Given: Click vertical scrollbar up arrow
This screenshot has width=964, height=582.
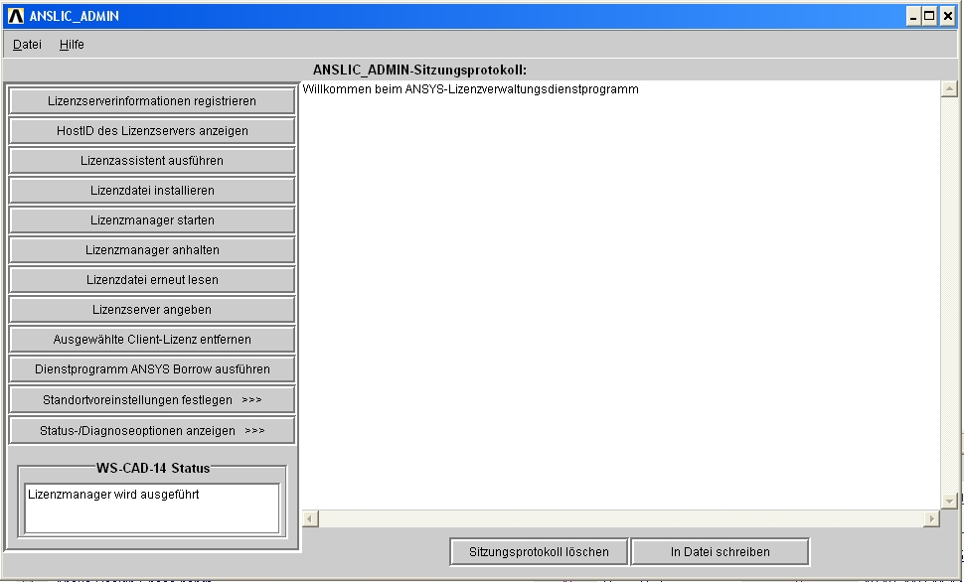Looking at the screenshot, I should tap(949, 89).
